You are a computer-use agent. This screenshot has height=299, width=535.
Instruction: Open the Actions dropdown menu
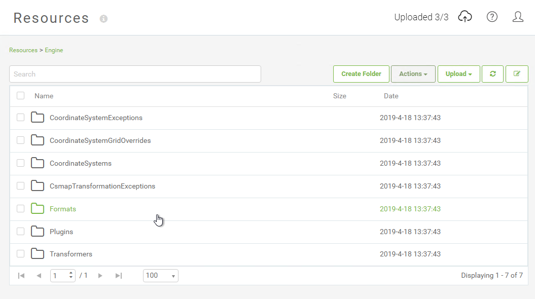click(x=413, y=74)
